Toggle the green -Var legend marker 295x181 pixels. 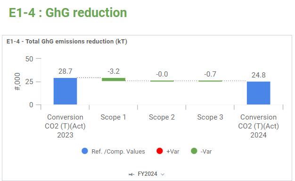[x=194, y=151]
